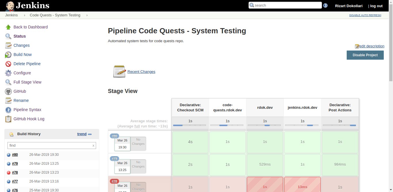Click the red Delete Pipeline icon
Screen dimensions: 393x192
coord(8,64)
